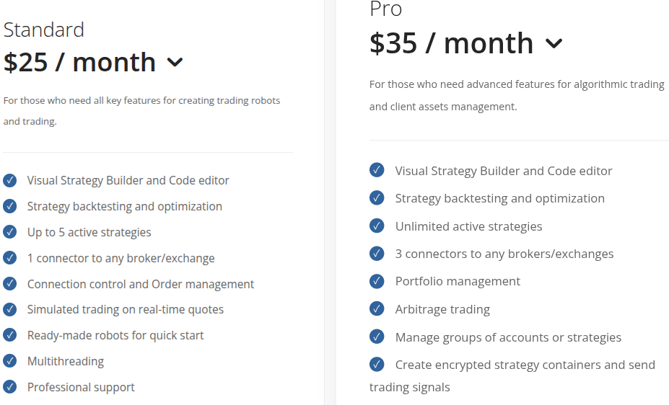Click the Connection control and Order management text
Viewport: 669px width, 405px height.
[x=141, y=284]
